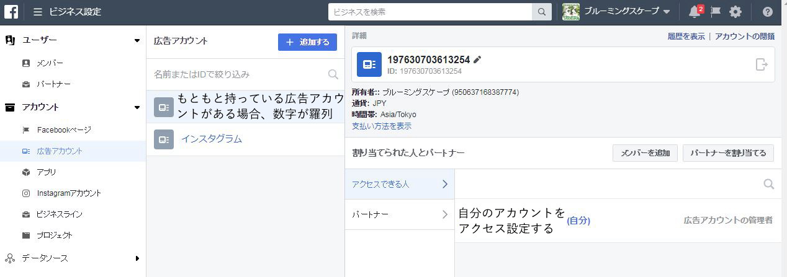Click the 追加する button
The height and width of the screenshot is (277, 787).
point(307,42)
